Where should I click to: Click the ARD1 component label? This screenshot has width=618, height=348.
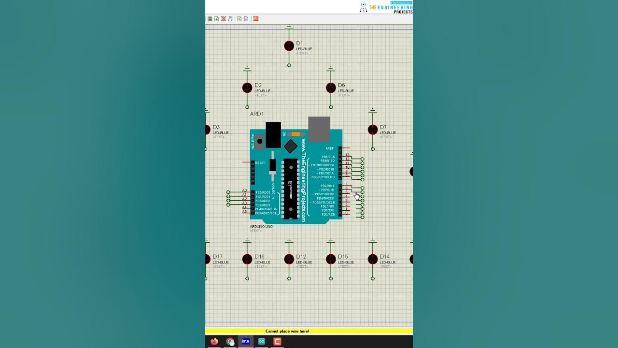(257, 114)
